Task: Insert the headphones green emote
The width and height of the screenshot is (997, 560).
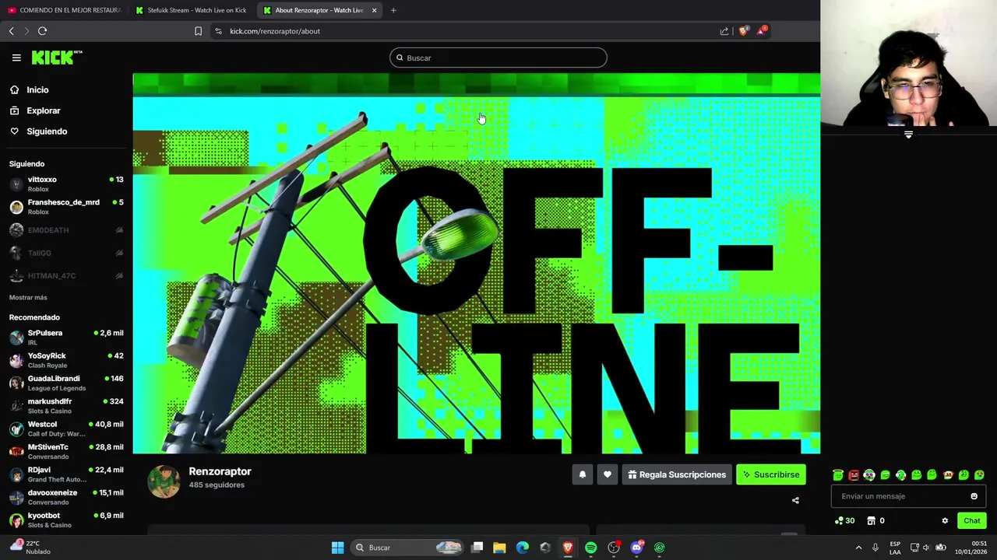Action: pyautogui.click(x=869, y=474)
